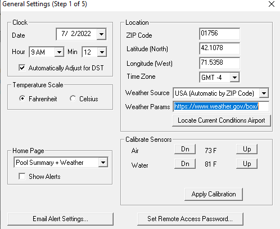Expand the Hour dropdown showing 9 AM
Viewport: 280px width, 229px height.
coord(59,52)
